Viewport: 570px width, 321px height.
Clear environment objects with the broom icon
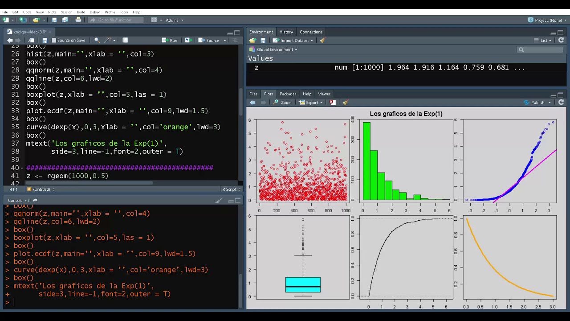pos(322,41)
